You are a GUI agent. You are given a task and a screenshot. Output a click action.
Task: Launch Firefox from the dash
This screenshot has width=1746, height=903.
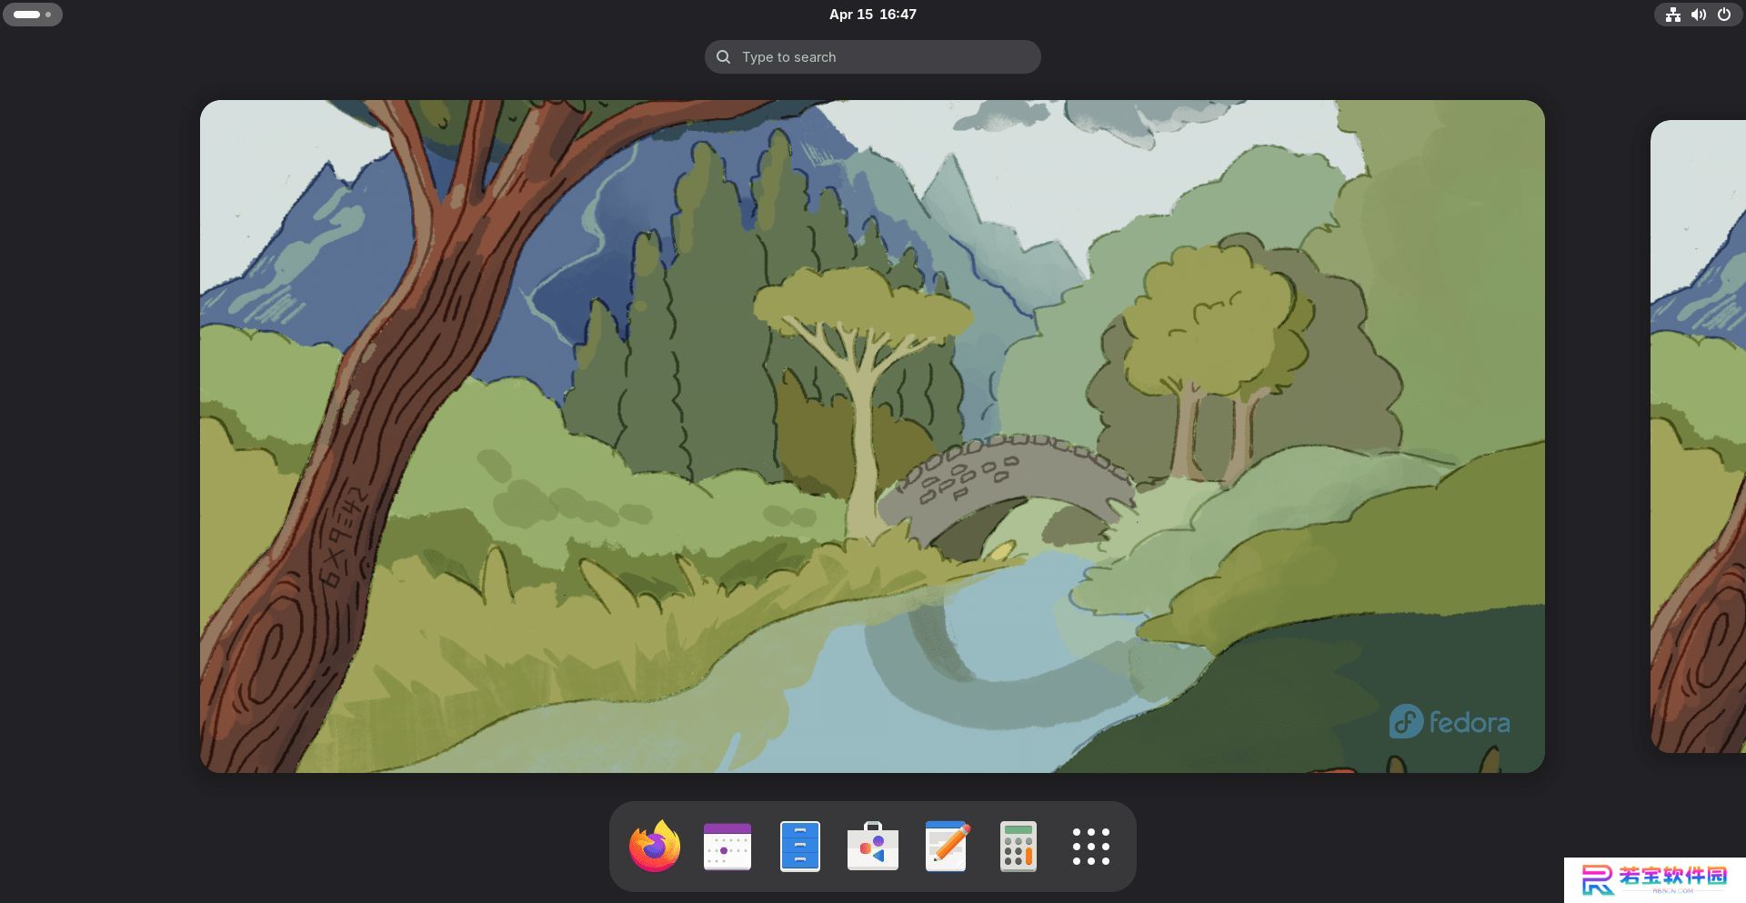655,847
